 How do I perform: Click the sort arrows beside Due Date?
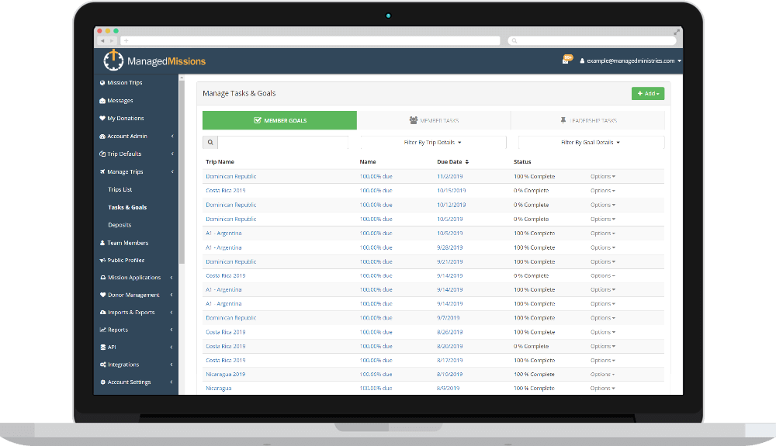pos(466,162)
